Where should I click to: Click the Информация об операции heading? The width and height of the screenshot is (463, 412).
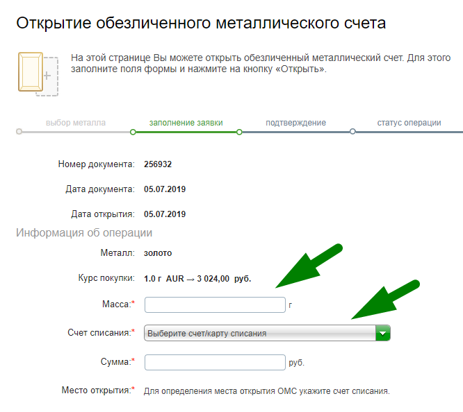point(84,233)
